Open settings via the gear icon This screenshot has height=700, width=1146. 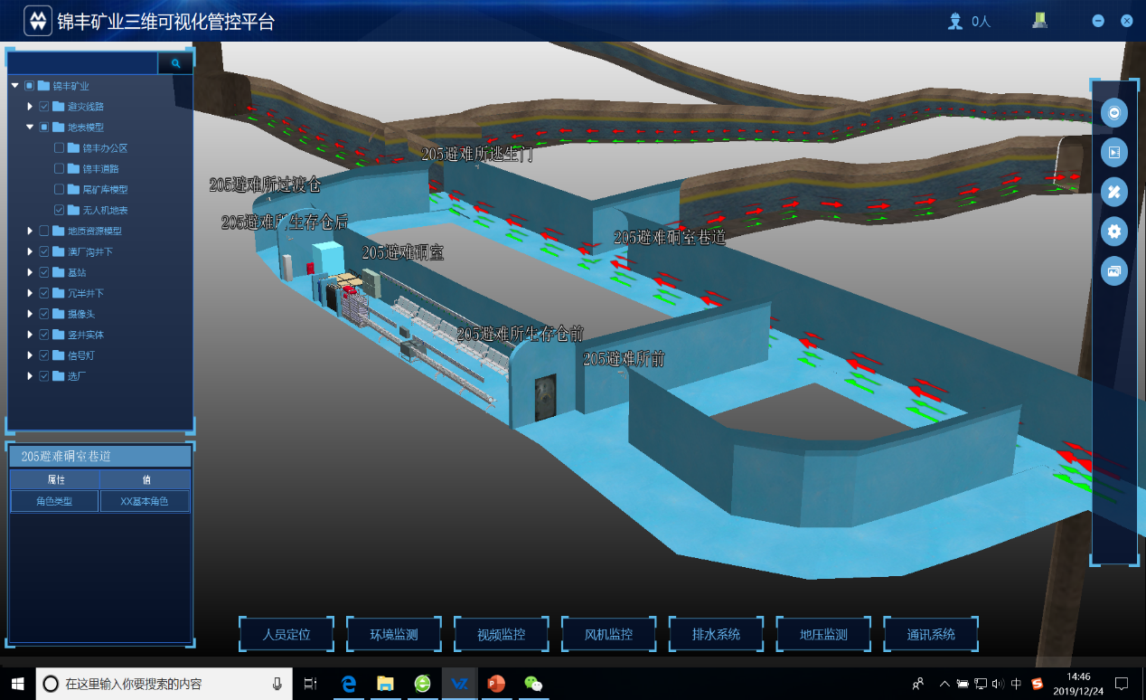[1114, 232]
